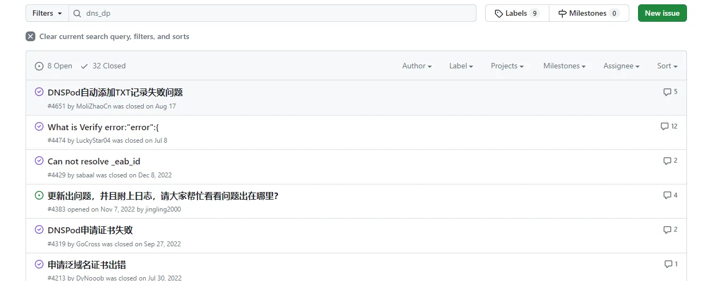Click the open issue status icon for #4383
712x281 pixels.
point(39,195)
